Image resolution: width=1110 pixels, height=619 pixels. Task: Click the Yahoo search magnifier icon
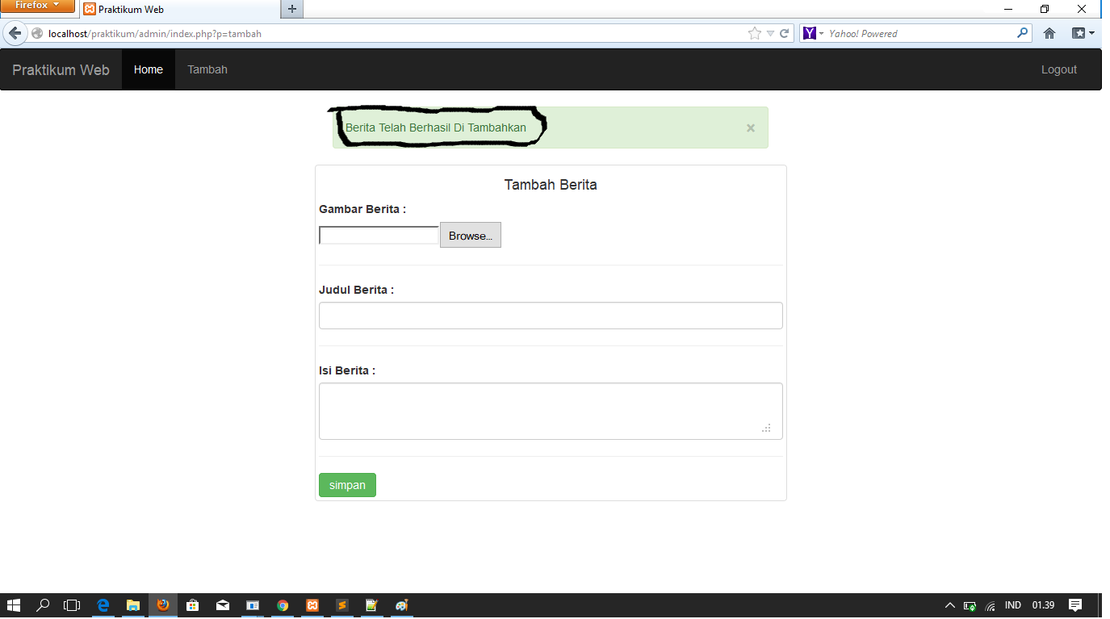point(1022,33)
